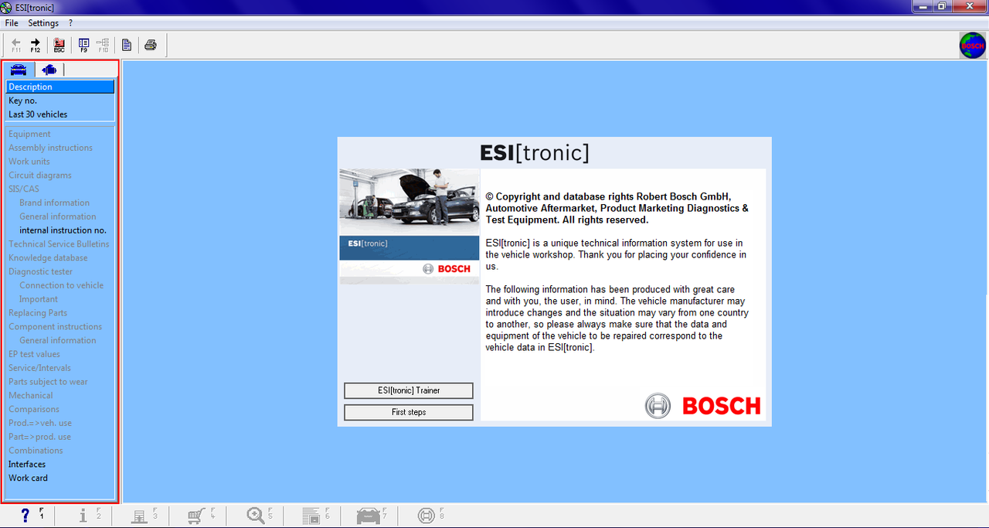The width and height of the screenshot is (989, 528).
Task: Open the F9 list view icon
Action: 84,45
